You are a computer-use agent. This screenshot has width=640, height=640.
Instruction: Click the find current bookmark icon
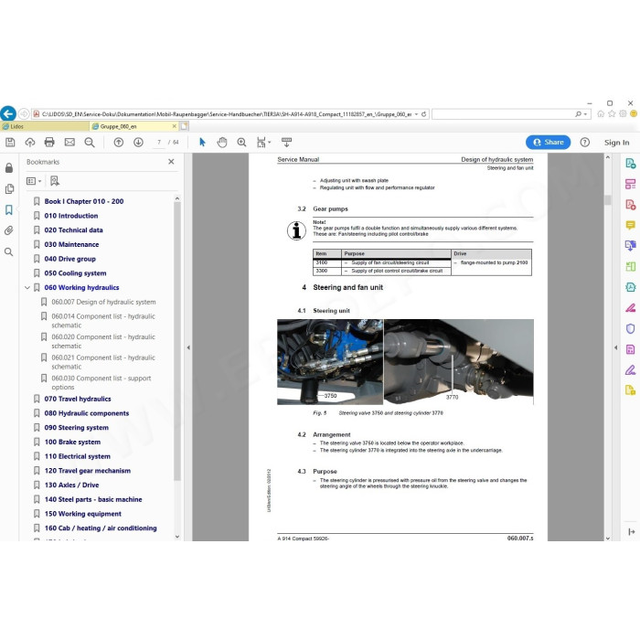point(55,181)
